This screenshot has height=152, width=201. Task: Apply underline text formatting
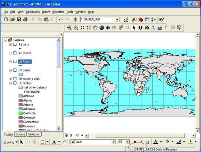[x=148, y=142]
